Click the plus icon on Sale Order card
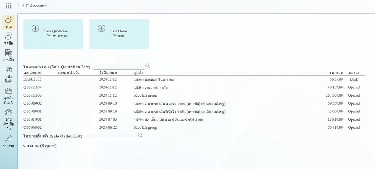 pos(102,28)
